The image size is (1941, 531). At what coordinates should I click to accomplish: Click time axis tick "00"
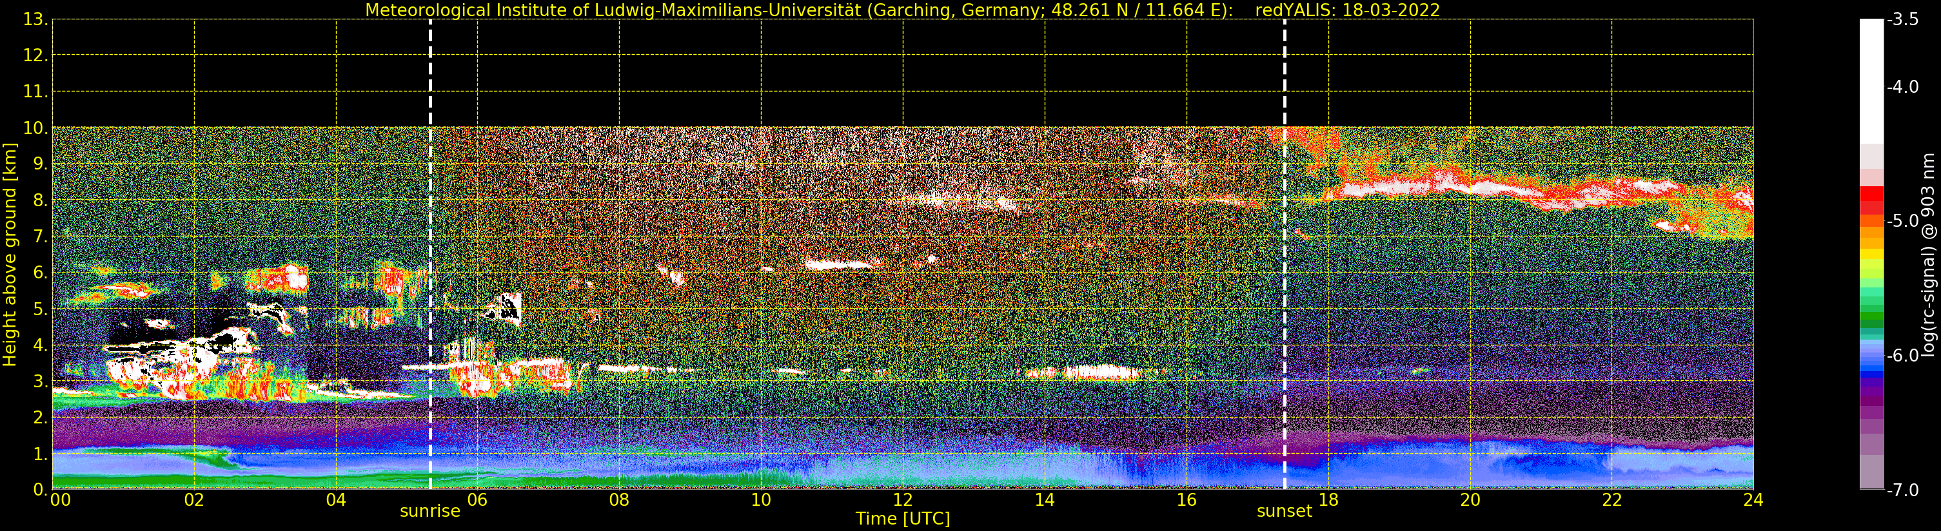(x=60, y=500)
